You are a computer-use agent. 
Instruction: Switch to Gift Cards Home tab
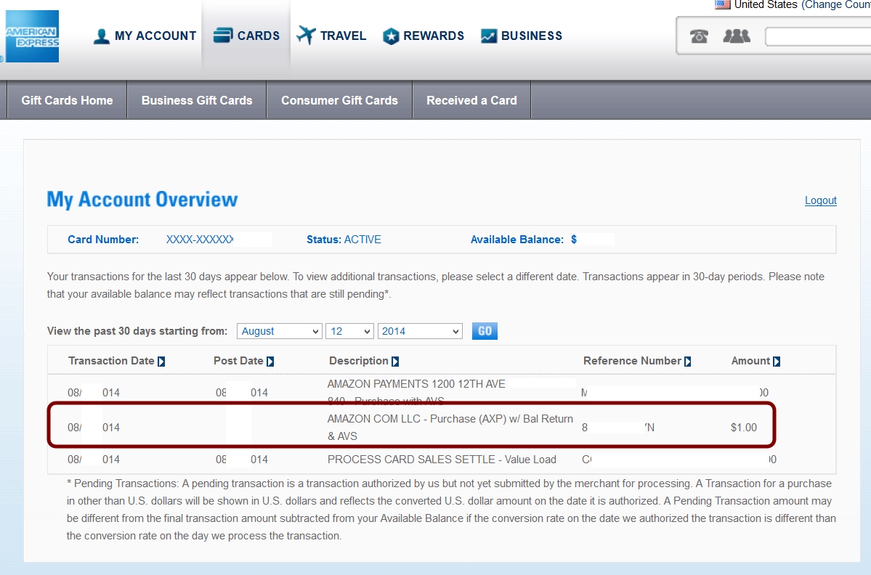click(x=67, y=100)
